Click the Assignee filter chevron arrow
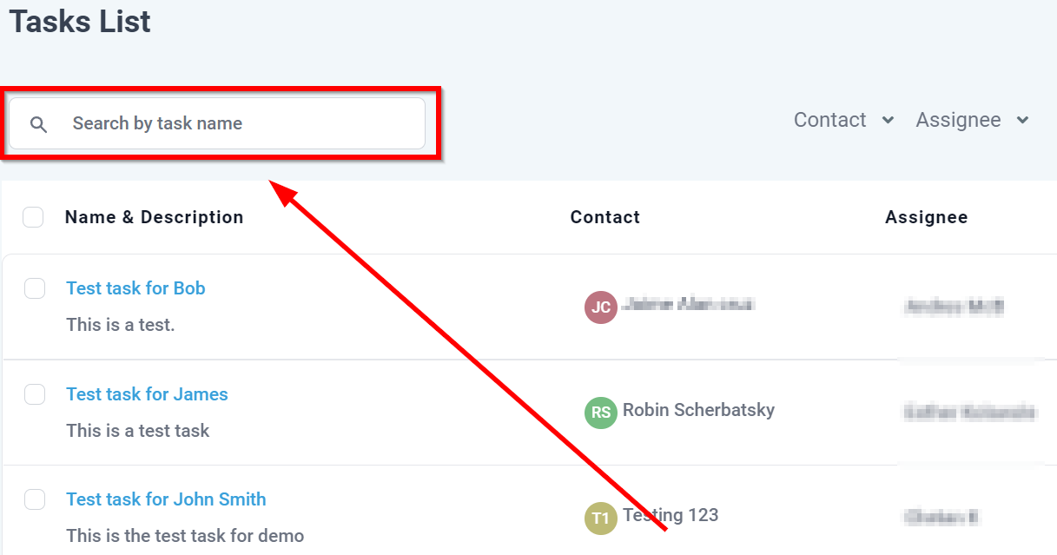Viewport: 1057px width, 555px height. [1022, 121]
